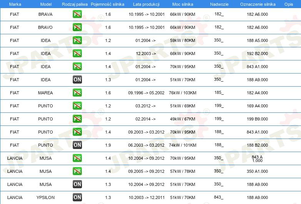
Task: Click production date 12.2003 ->
Action: (x=146, y=54)
